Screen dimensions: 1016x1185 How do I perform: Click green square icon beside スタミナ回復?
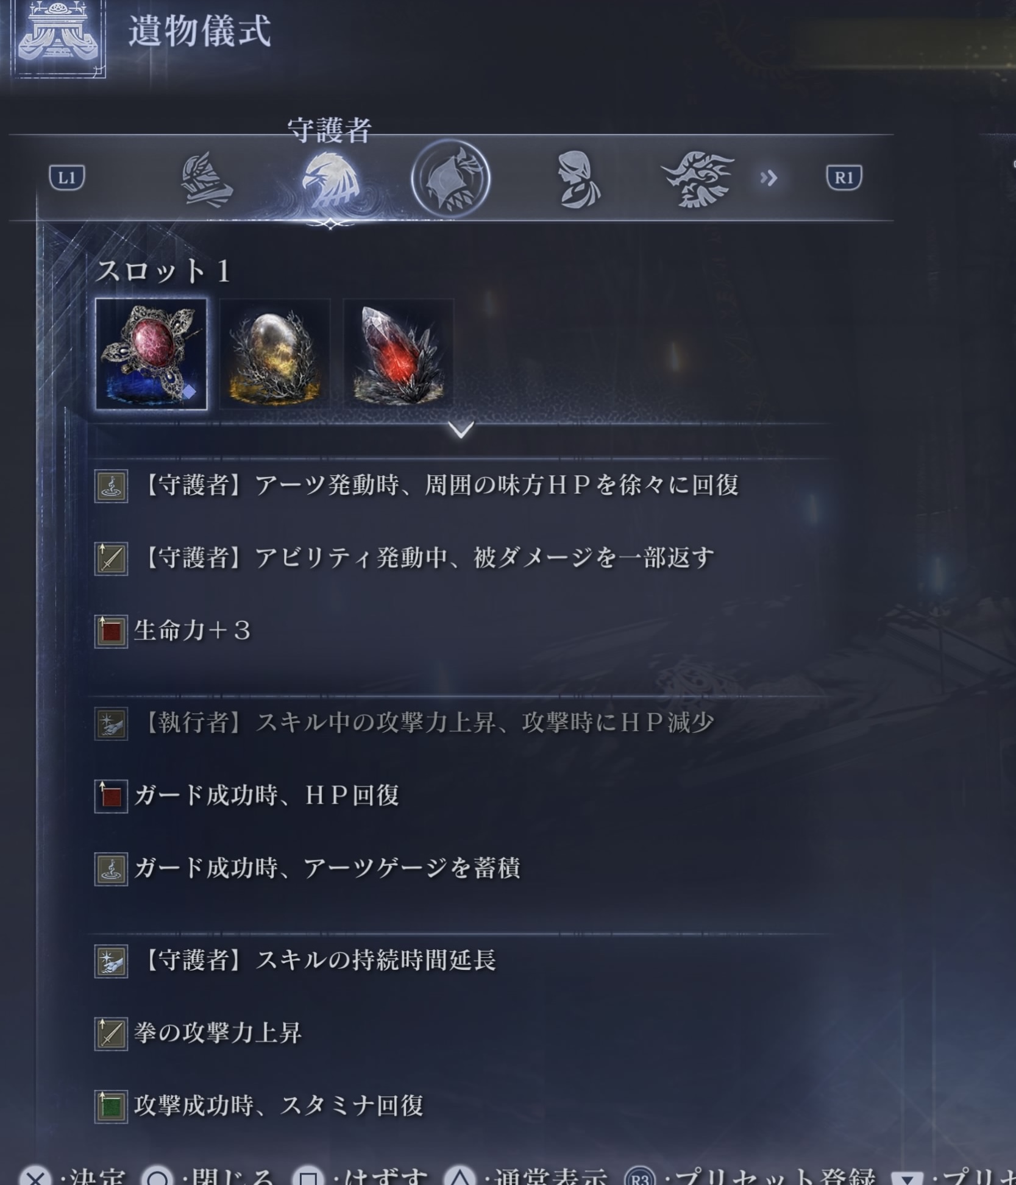[x=111, y=1106]
